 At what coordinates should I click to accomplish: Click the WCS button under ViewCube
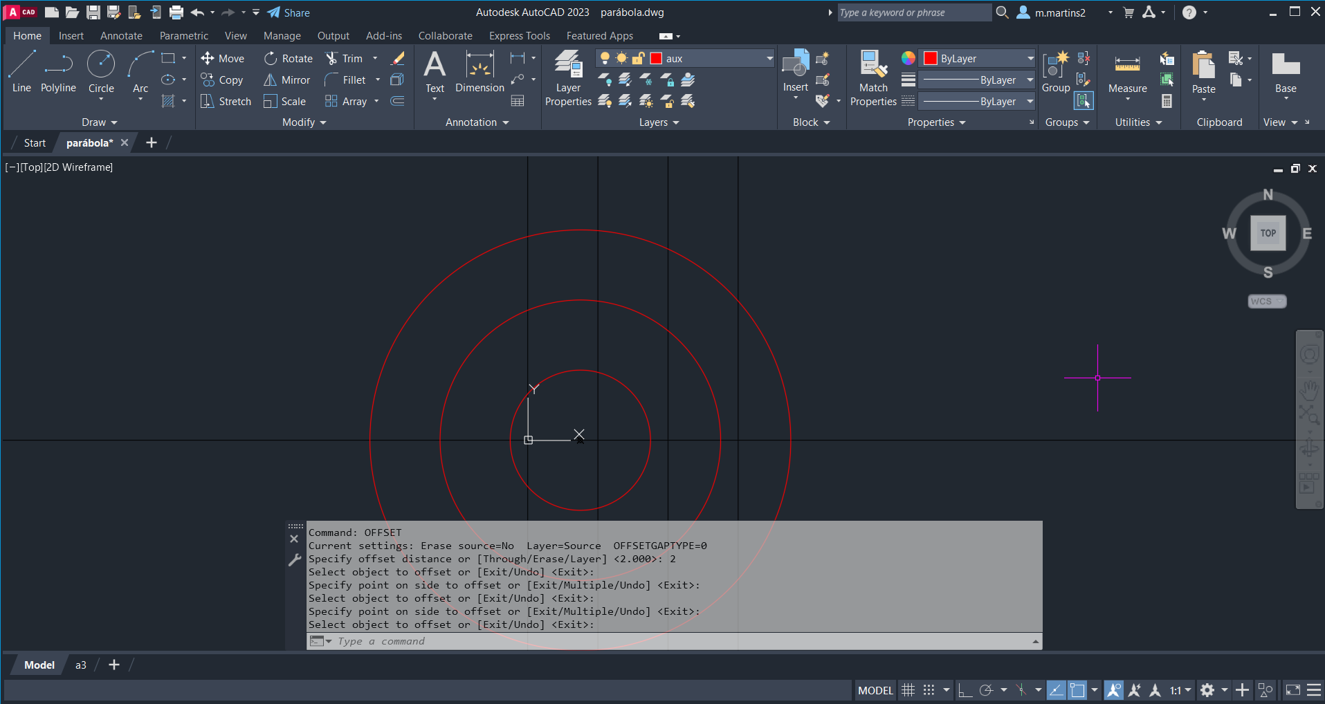pos(1266,302)
